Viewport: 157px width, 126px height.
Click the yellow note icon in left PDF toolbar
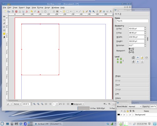[x=4, y=34]
